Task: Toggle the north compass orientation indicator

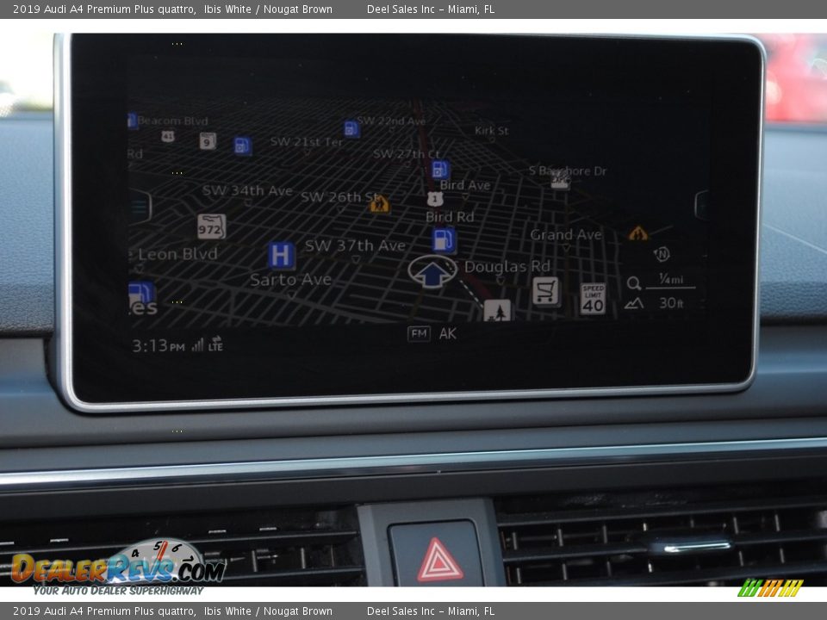Action: point(662,254)
